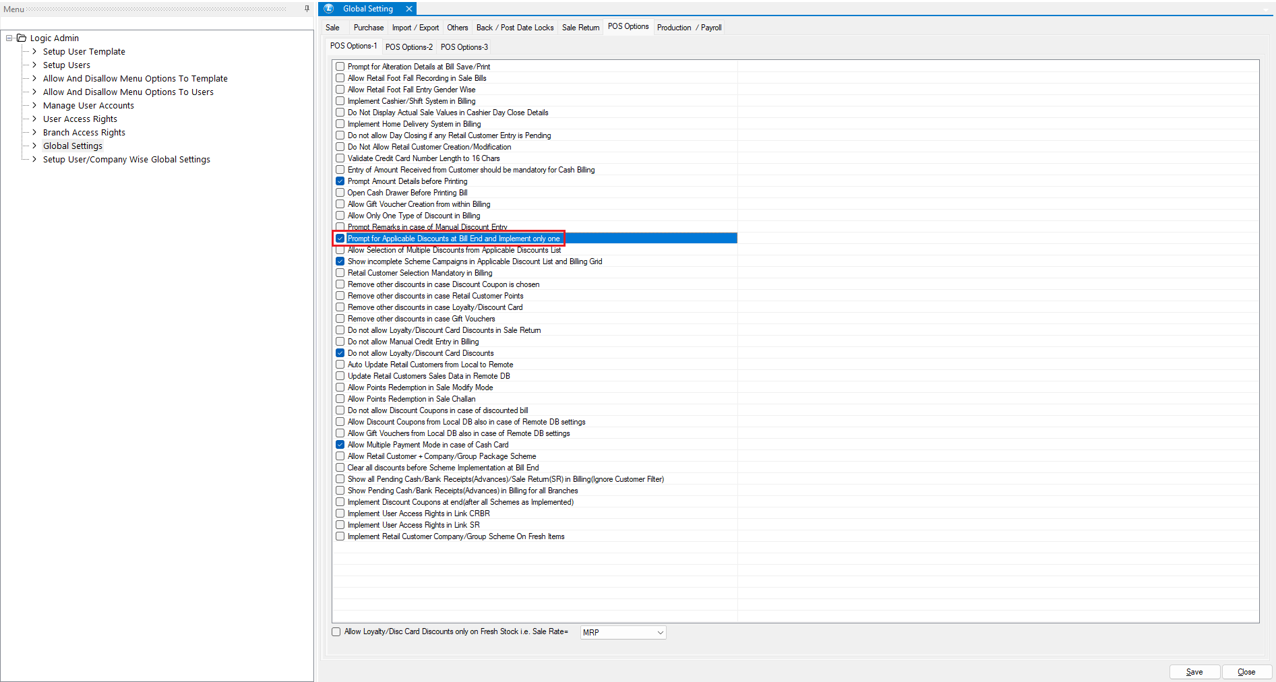Click the pin icon on Menu panel
Viewport: 1276px width, 682px height.
[x=307, y=9]
